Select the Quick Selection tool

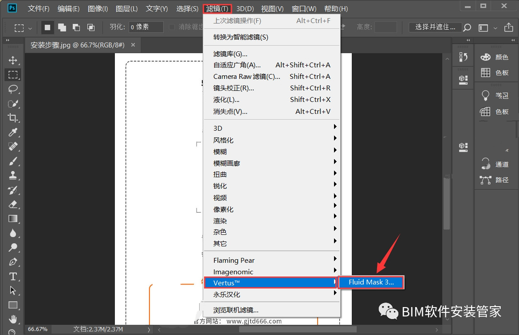pos(13,104)
